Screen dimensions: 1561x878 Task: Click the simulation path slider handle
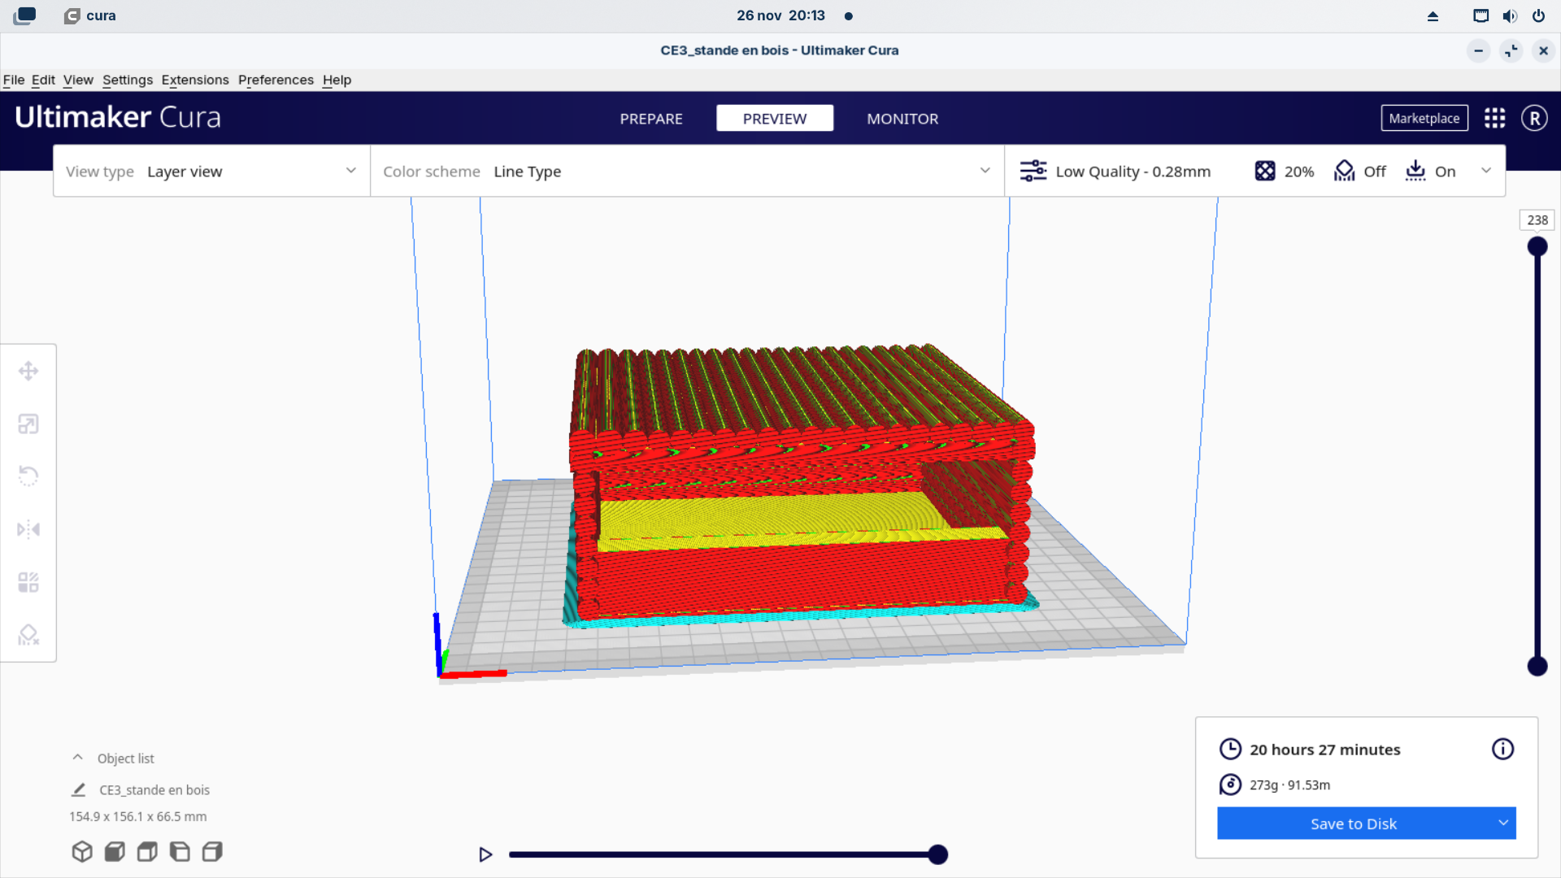pyautogui.click(x=937, y=854)
